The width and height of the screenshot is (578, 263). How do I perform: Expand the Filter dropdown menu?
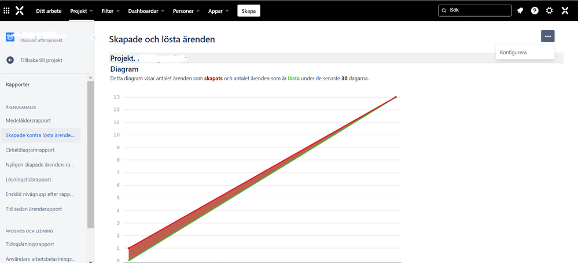(x=111, y=11)
